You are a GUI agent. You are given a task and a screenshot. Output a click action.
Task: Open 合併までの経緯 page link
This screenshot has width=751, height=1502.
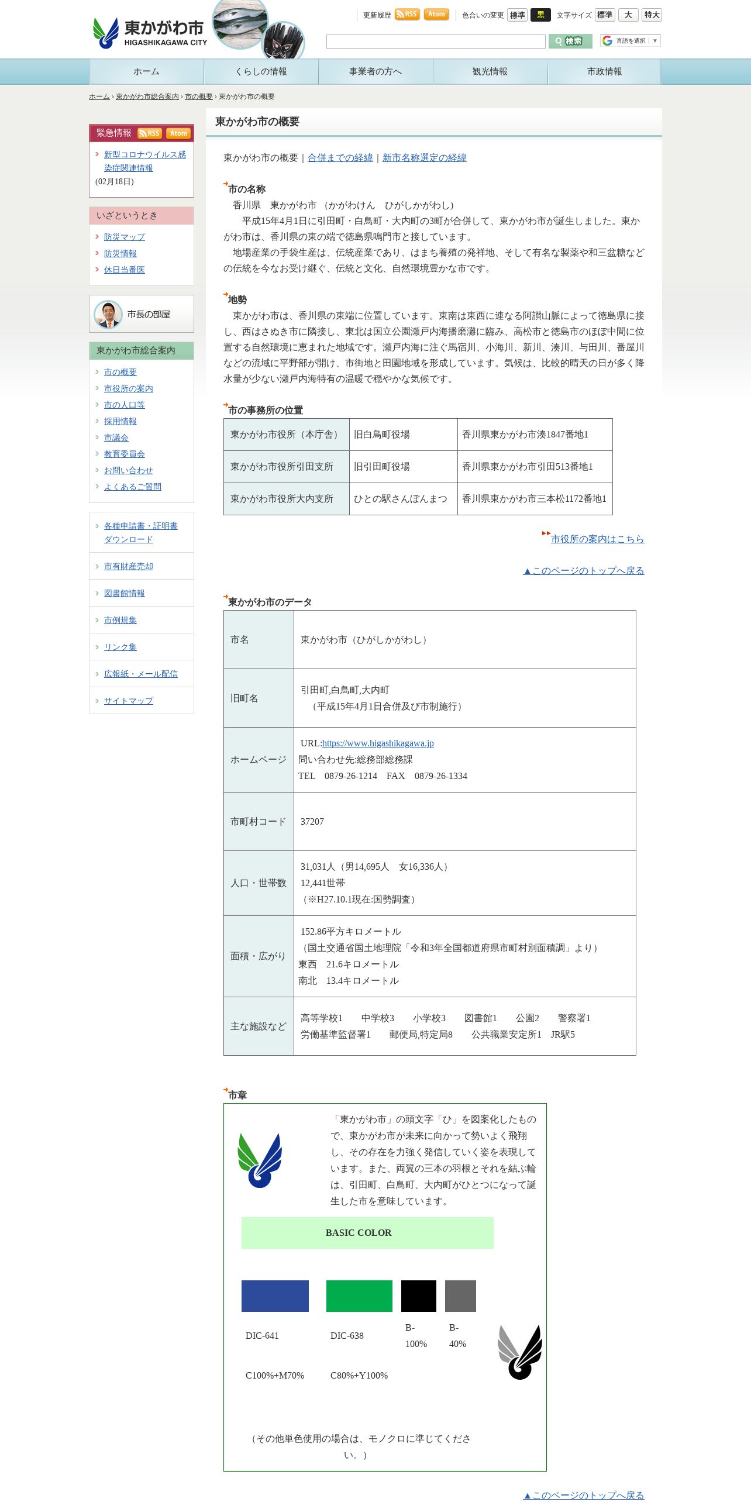[x=340, y=158]
